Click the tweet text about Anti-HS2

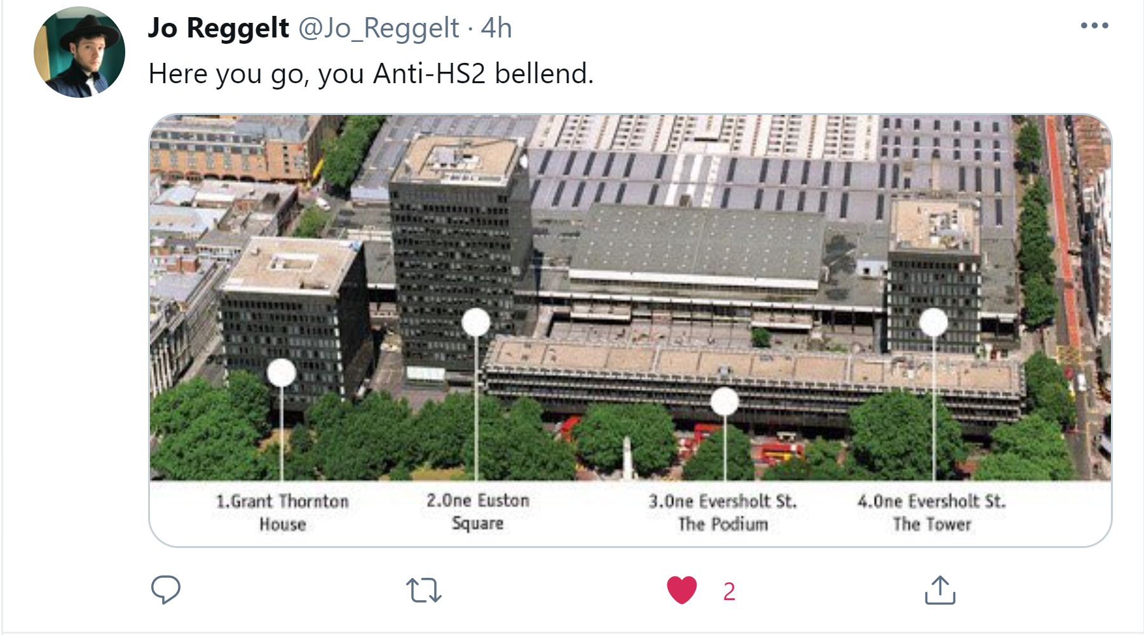pos(371,74)
